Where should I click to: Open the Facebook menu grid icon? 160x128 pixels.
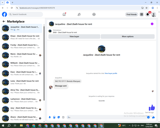coord(141,14)
